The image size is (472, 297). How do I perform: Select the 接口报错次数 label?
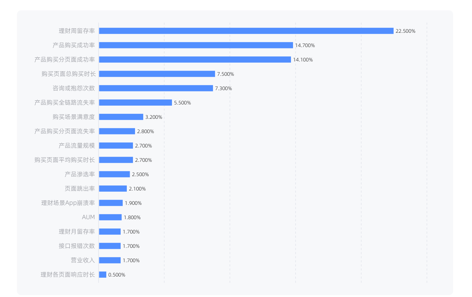(x=77, y=246)
